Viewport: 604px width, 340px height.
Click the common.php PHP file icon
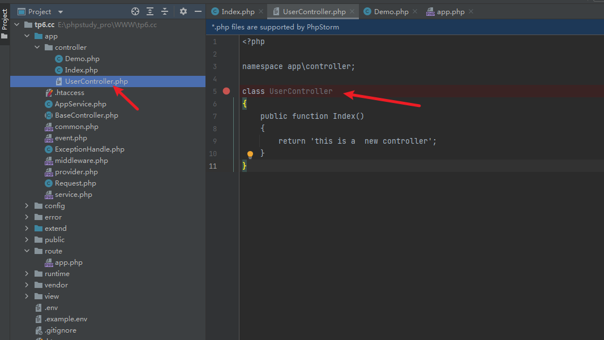(49, 127)
